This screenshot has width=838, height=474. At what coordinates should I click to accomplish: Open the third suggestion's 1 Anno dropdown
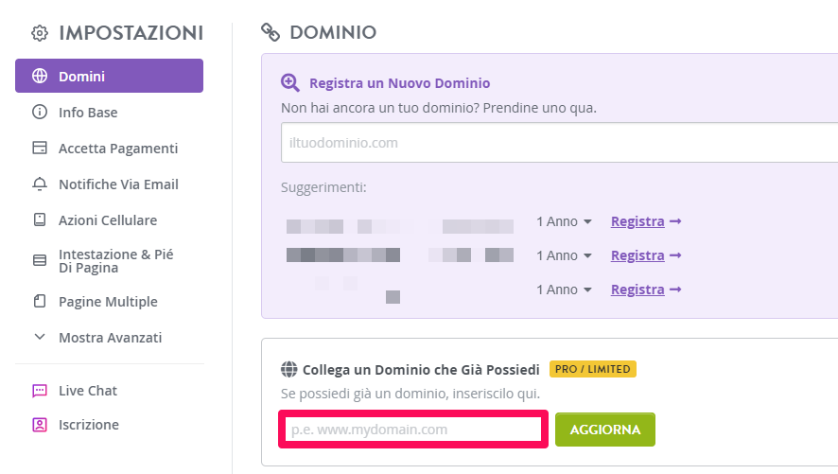(x=565, y=290)
